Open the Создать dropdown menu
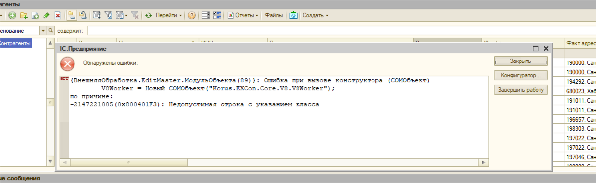The width and height of the screenshot is (596, 183). 315,15
